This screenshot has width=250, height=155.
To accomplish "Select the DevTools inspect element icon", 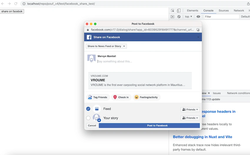I will tap(173, 11).
